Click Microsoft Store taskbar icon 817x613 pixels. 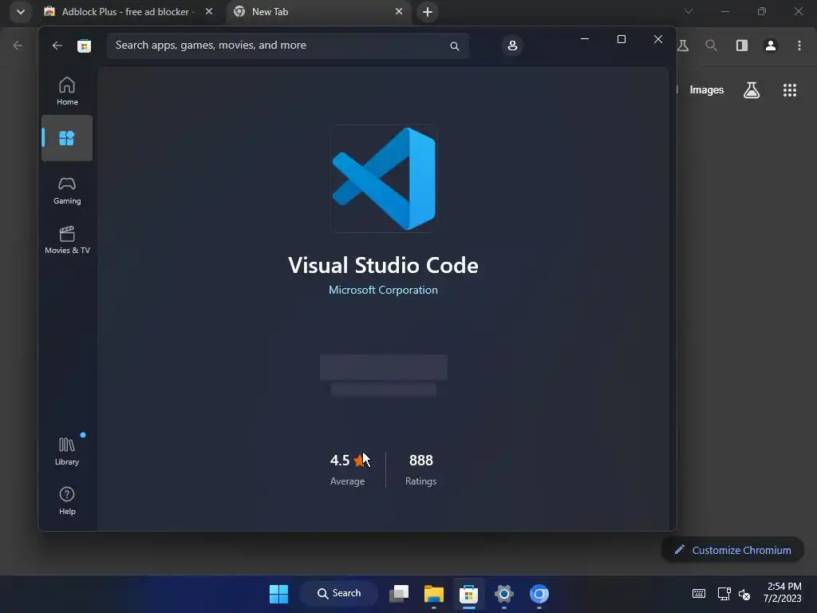[468, 594]
